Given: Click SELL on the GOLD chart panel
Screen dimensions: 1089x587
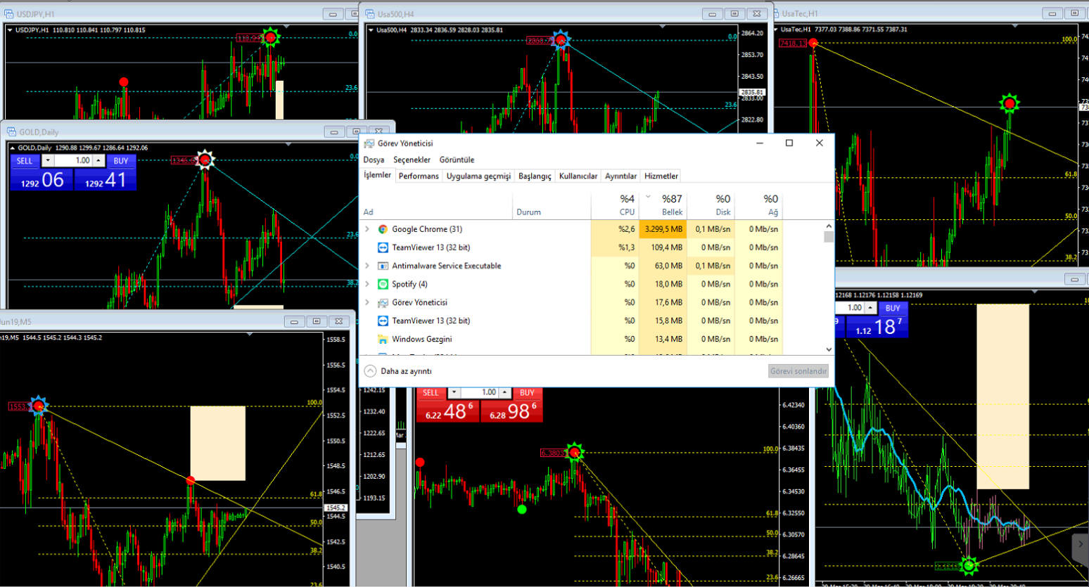Looking at the screenshot, I should [x=25, y=161].
